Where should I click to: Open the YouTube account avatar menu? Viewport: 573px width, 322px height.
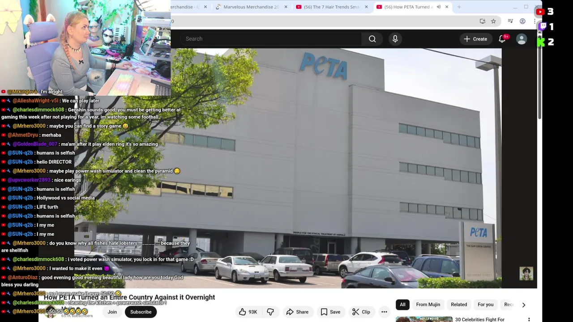[x=522, y=39]
